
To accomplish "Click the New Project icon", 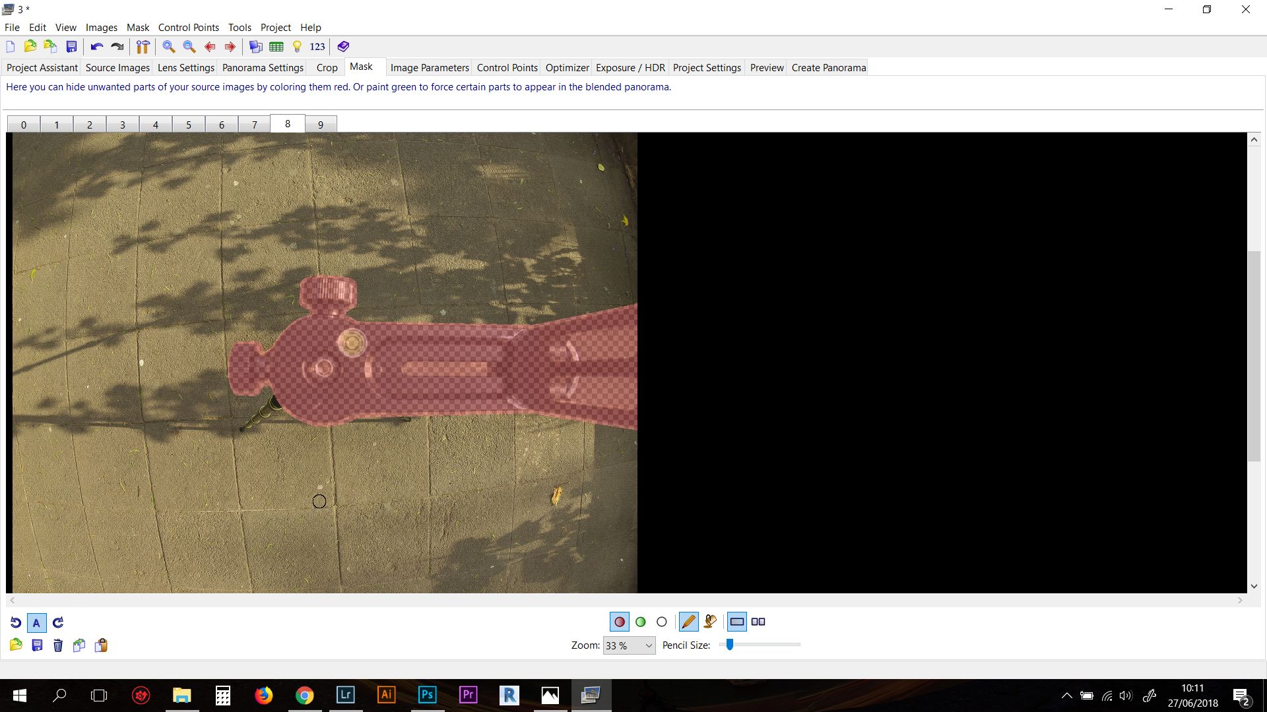I will click(11, 46).
